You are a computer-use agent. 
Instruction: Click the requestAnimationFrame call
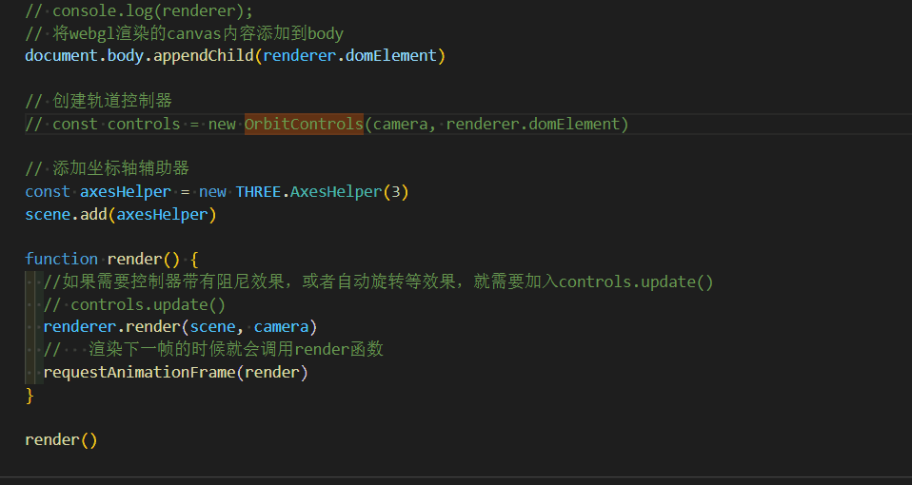click(176, 373)
